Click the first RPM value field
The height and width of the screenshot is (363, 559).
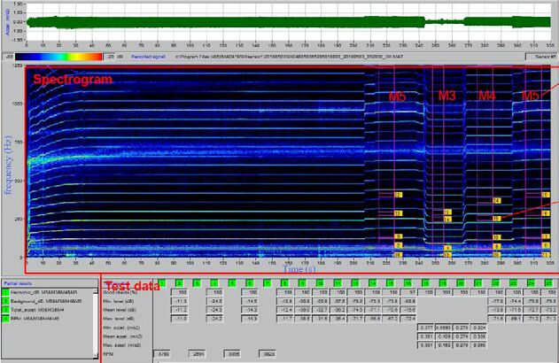162,354
